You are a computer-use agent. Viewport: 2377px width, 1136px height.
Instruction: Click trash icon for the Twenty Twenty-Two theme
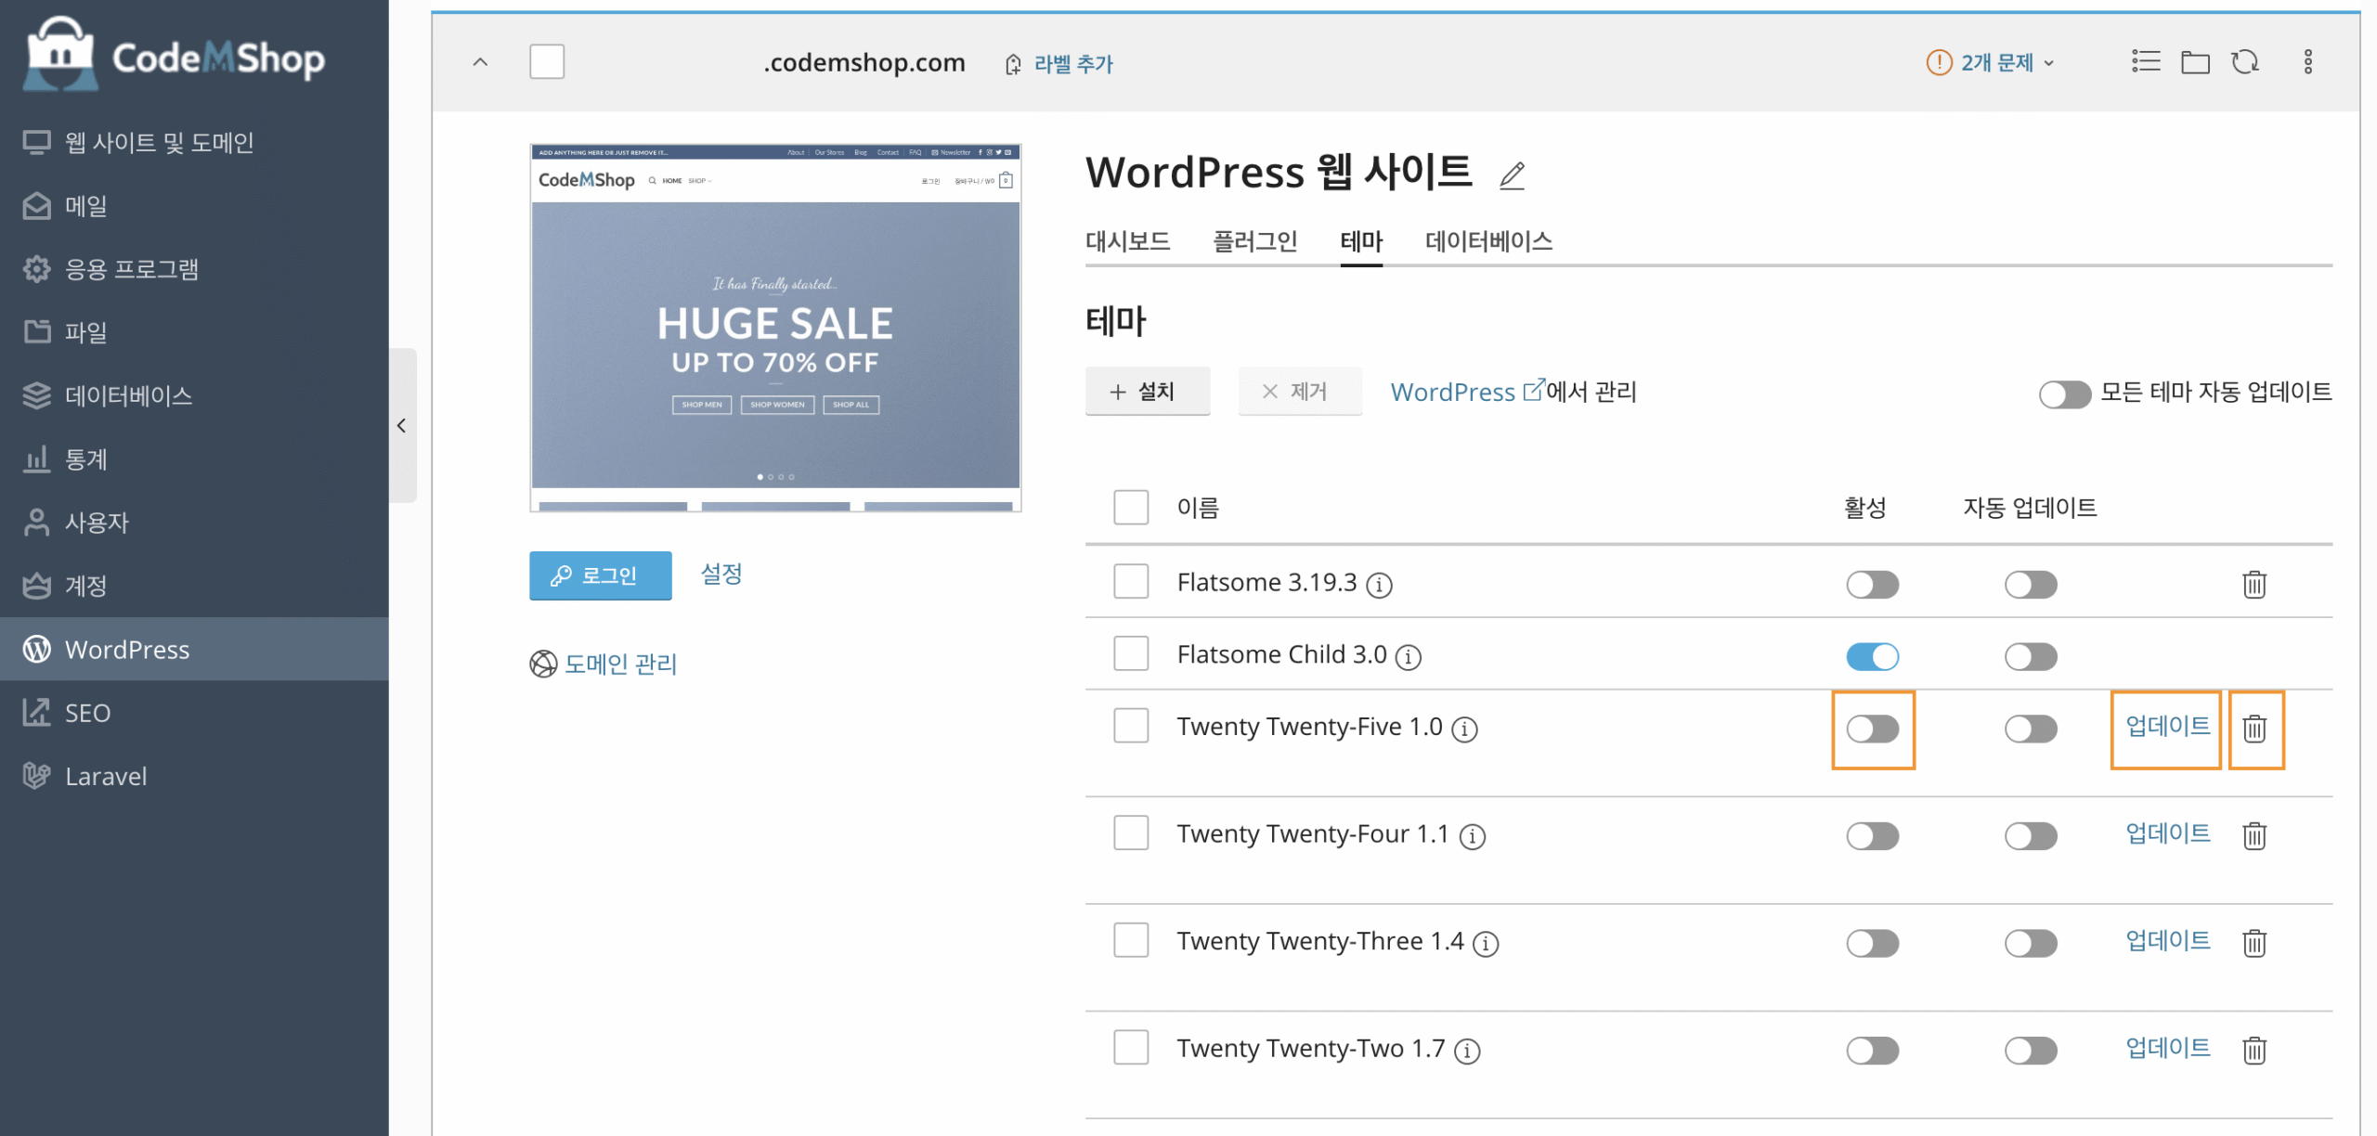[2254, 1051]
